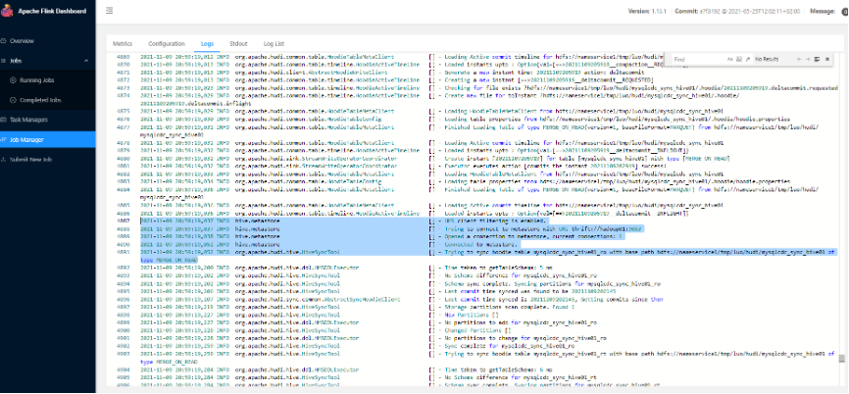849x394 pixels.
Task: Click the Apache Flink squirrel logo
Action: click(x=7, y=12)
